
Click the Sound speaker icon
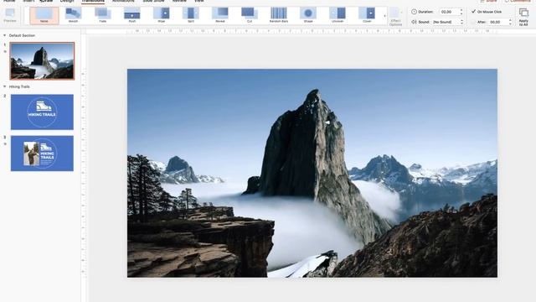pyautogui.click(x=414, y=22)
